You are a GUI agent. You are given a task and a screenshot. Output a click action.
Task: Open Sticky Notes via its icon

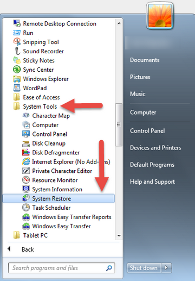[x=17, y=60]
